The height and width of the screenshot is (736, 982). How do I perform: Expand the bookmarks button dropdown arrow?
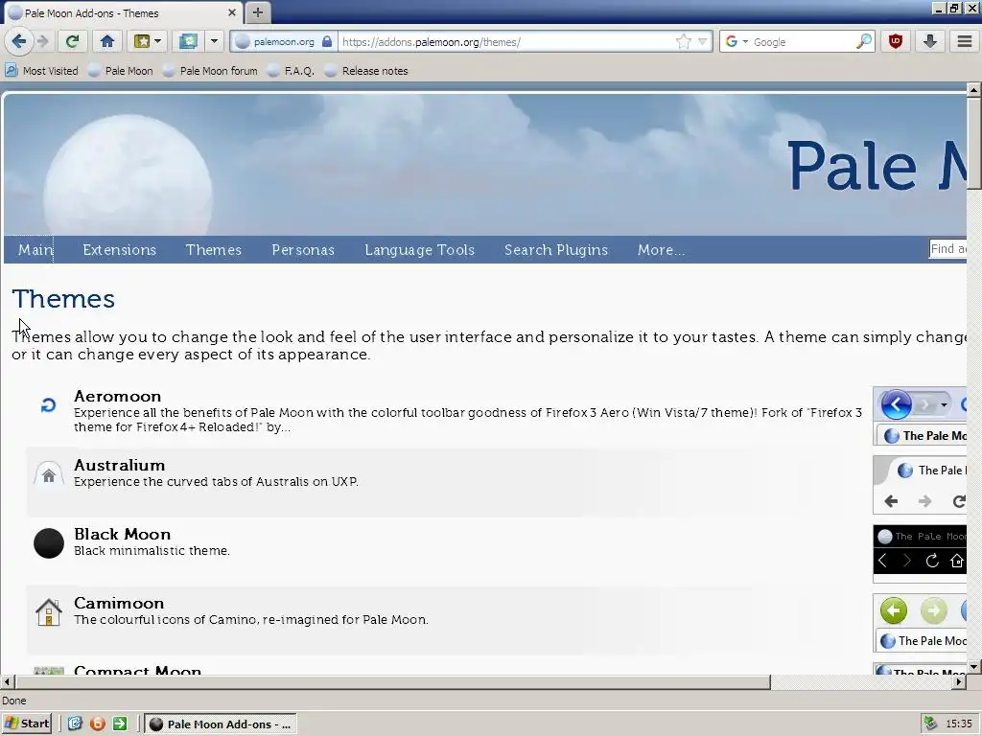pos(158,42)
